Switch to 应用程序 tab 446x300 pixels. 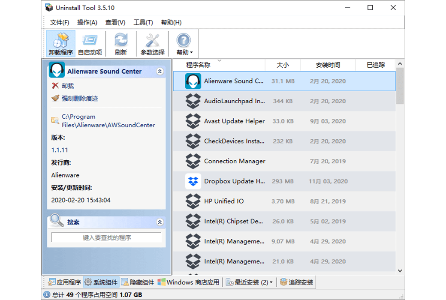(65, 282)
